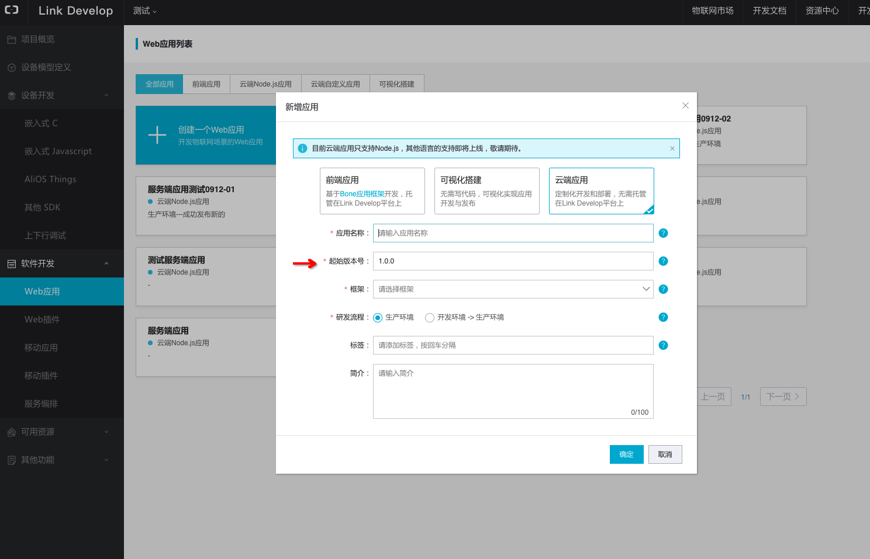Choose the 可视化搭建 type card
This screenshot has width=870, height=559.
click(487, 191)
